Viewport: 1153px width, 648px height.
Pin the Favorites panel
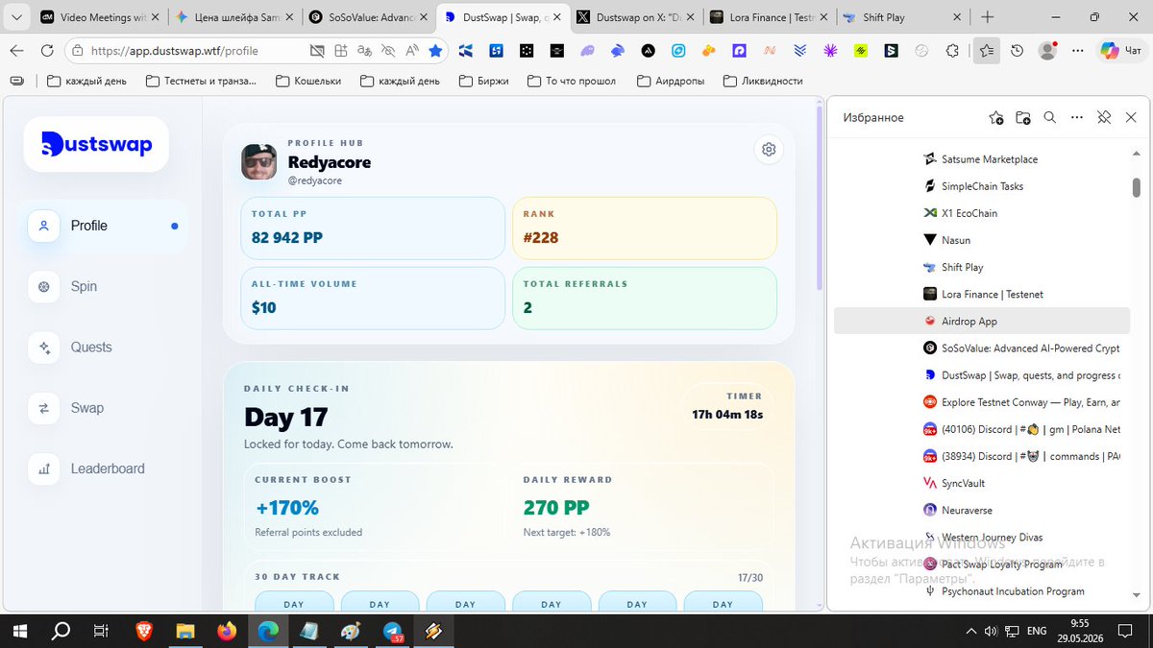1104,118
